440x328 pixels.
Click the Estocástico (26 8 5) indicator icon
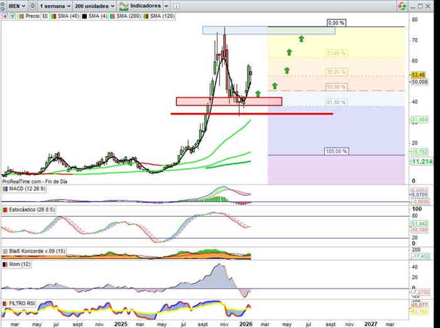pos(5,209)
